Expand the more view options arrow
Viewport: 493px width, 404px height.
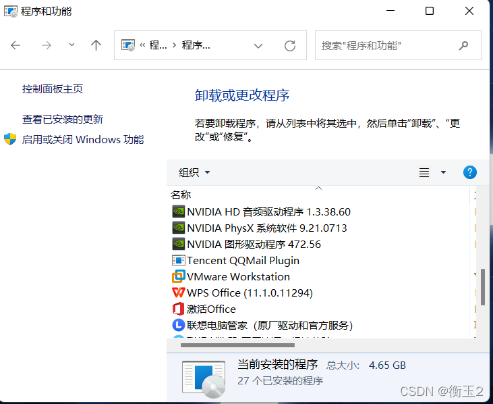(x=443, y=172)
